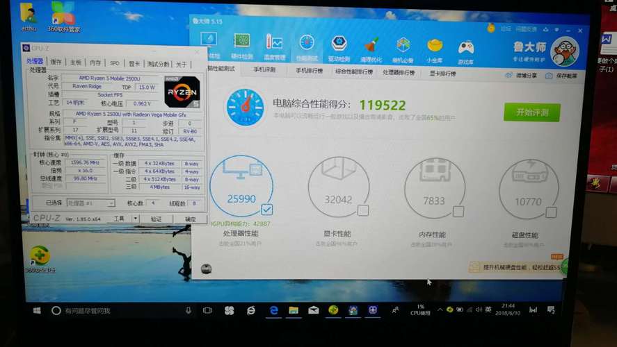Switch to the 手机排行榜 tab
Image resolution: width=617 pixels, height=347 pixels.
pos(310,71)
